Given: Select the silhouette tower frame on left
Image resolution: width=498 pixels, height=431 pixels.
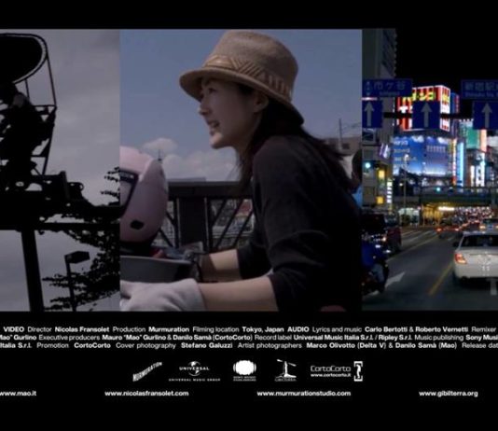Looking at the screenshot, I should tap(60, 170).
